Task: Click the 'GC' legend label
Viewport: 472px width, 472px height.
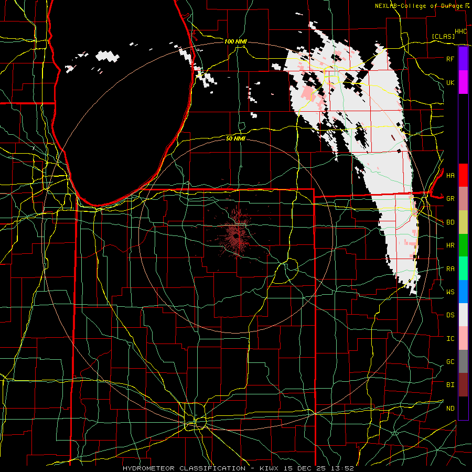Action: [x=450, y=362]
